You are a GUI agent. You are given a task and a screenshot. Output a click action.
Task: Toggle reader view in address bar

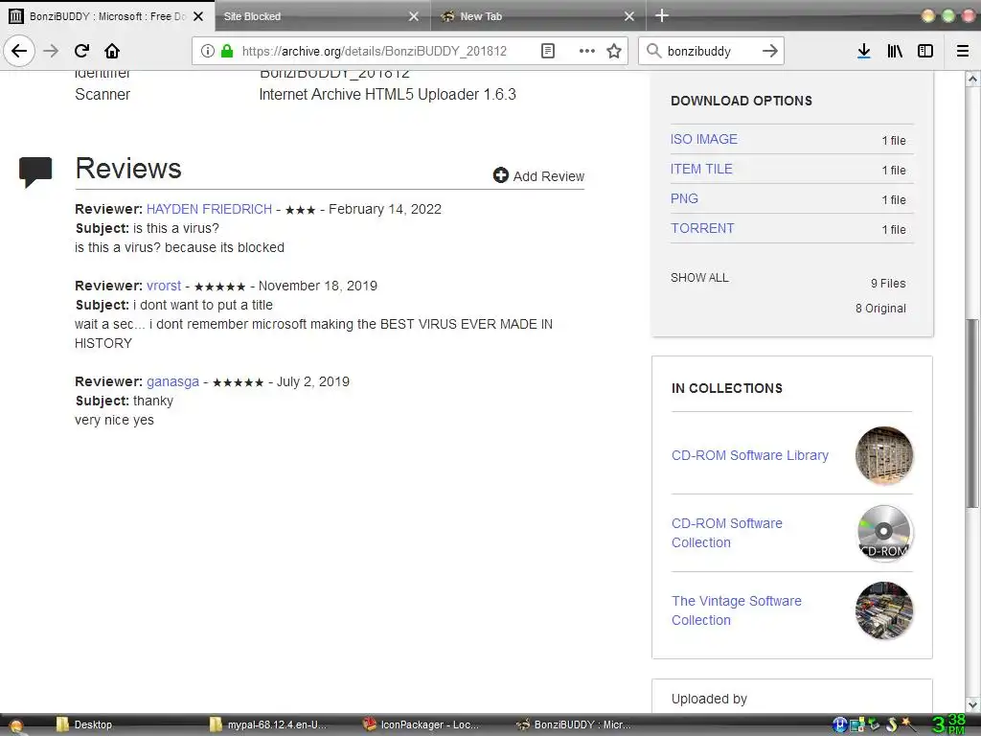point(547,52)
